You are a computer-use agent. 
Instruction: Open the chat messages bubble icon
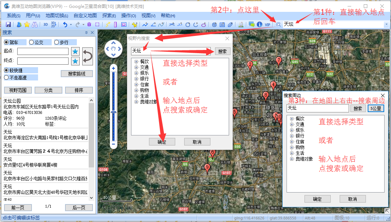click(252, 24)
